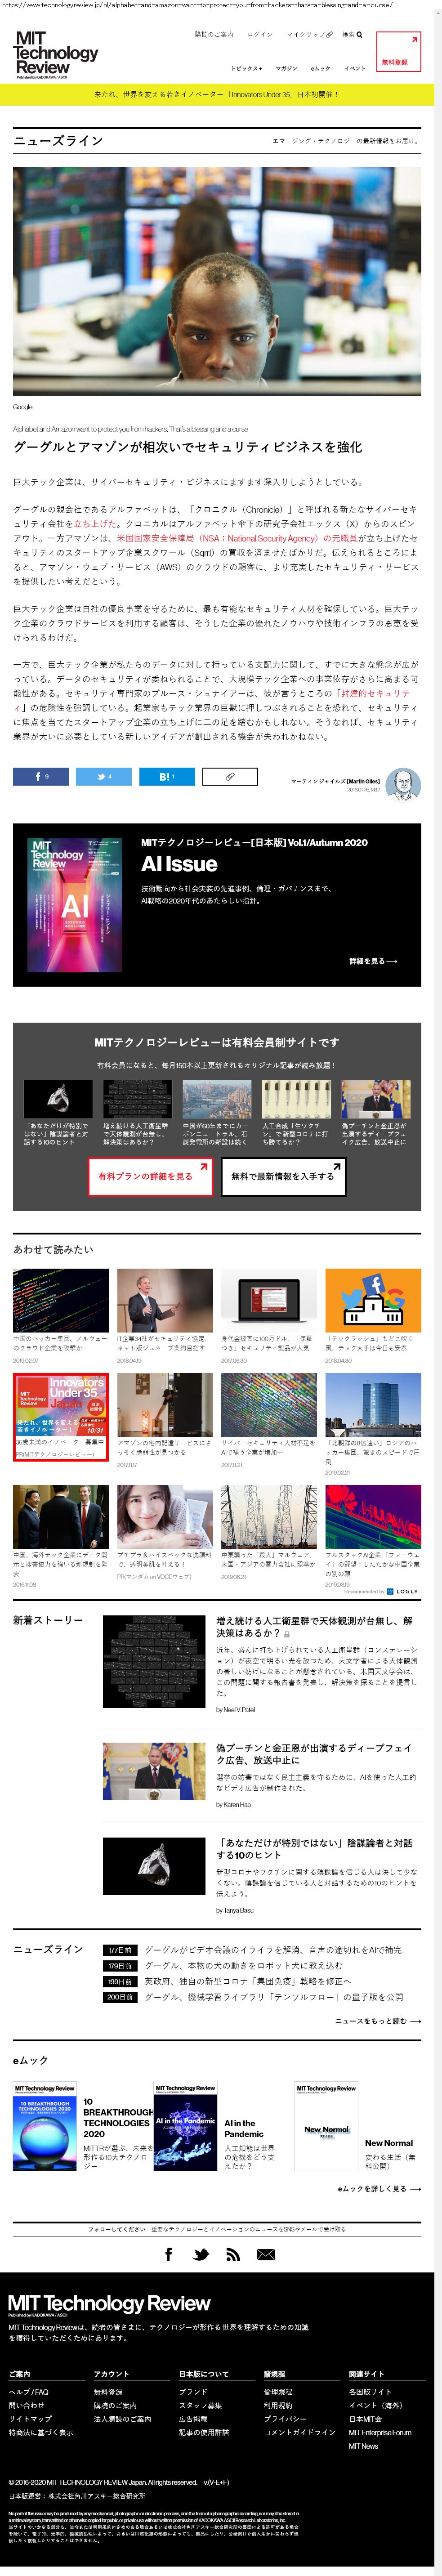Click the red 無料登録 button
442x2576 pixels.
(399, 52)
